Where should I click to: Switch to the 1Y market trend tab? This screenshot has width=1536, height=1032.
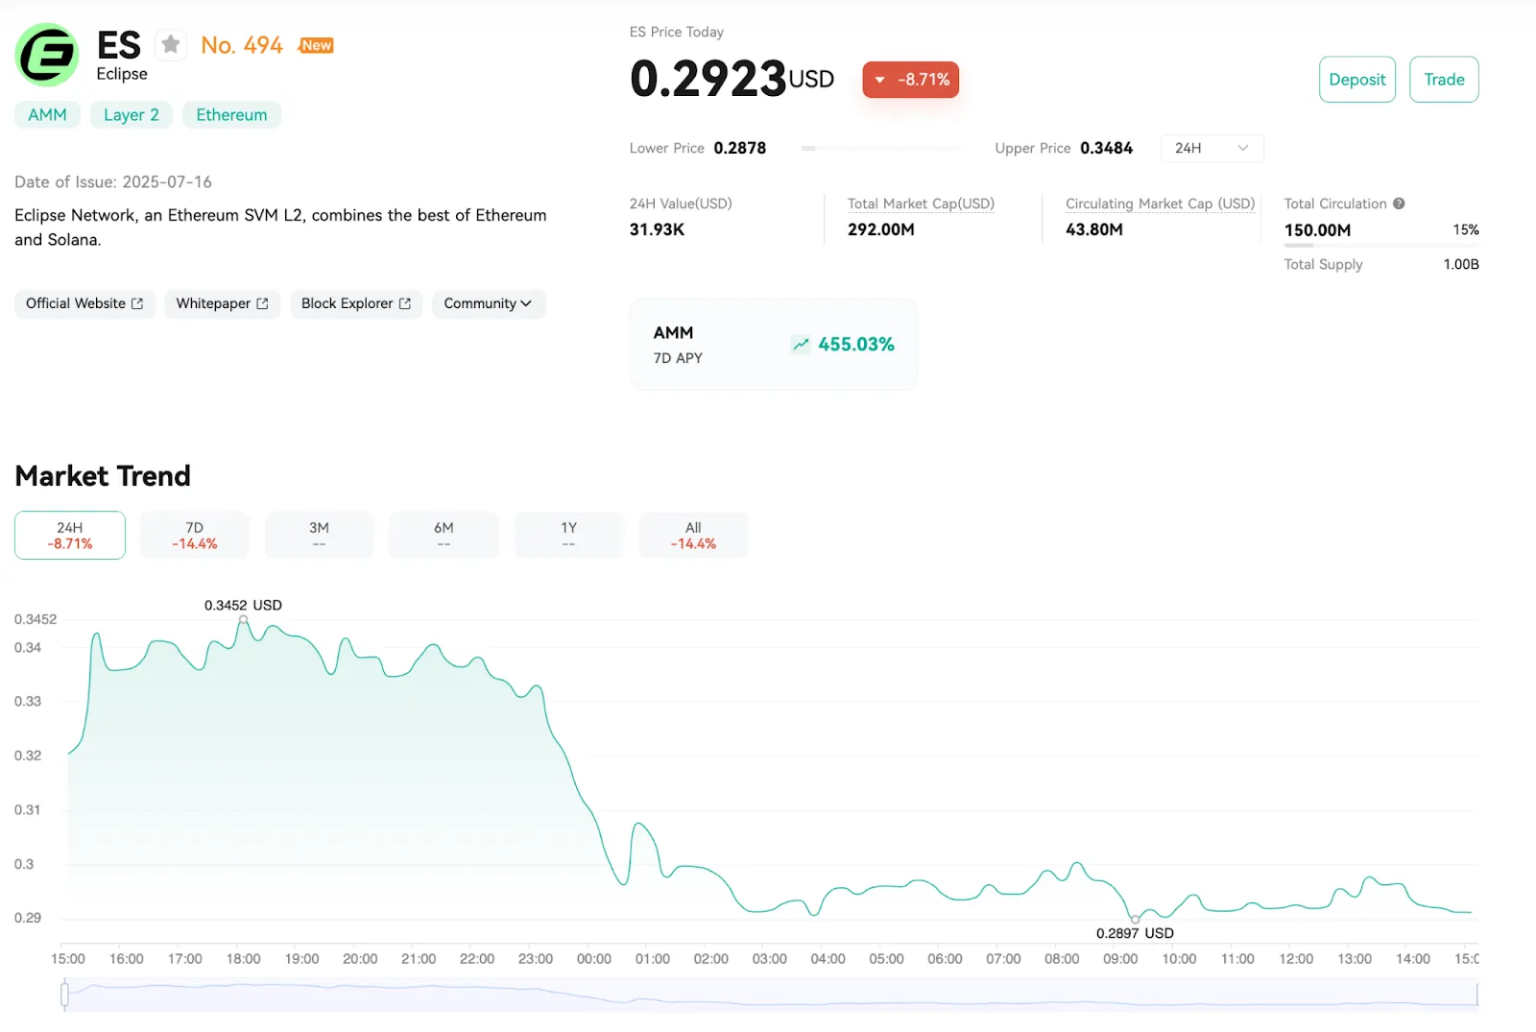tap(568, 535)
